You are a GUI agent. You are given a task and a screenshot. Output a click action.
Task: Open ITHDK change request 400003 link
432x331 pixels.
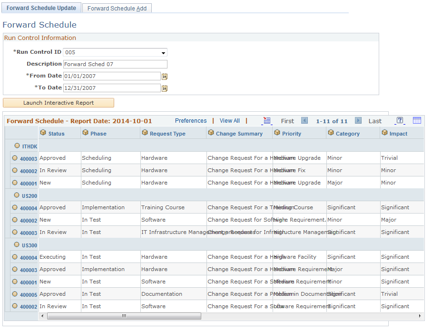pos(29,159)
